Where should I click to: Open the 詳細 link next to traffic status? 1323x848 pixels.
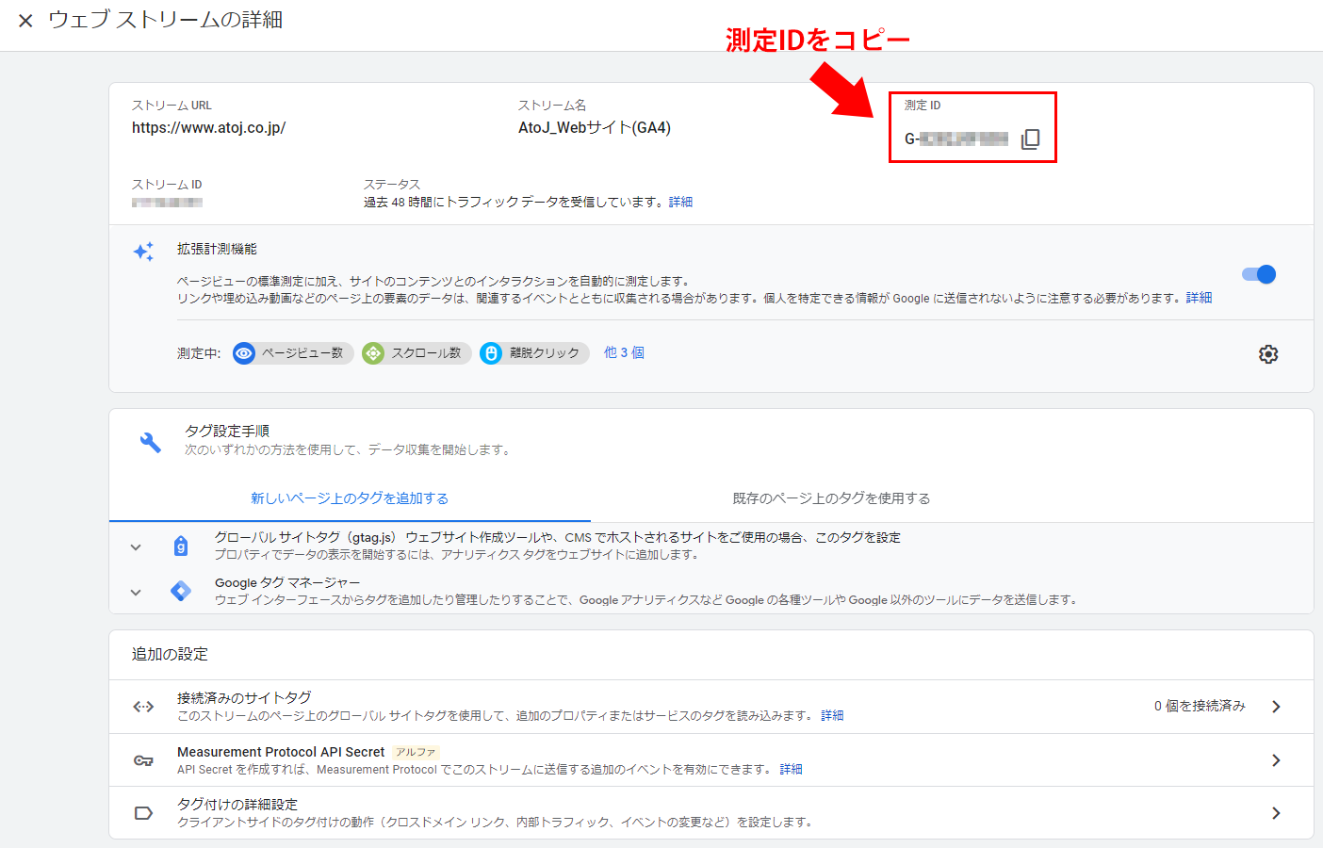680,202
